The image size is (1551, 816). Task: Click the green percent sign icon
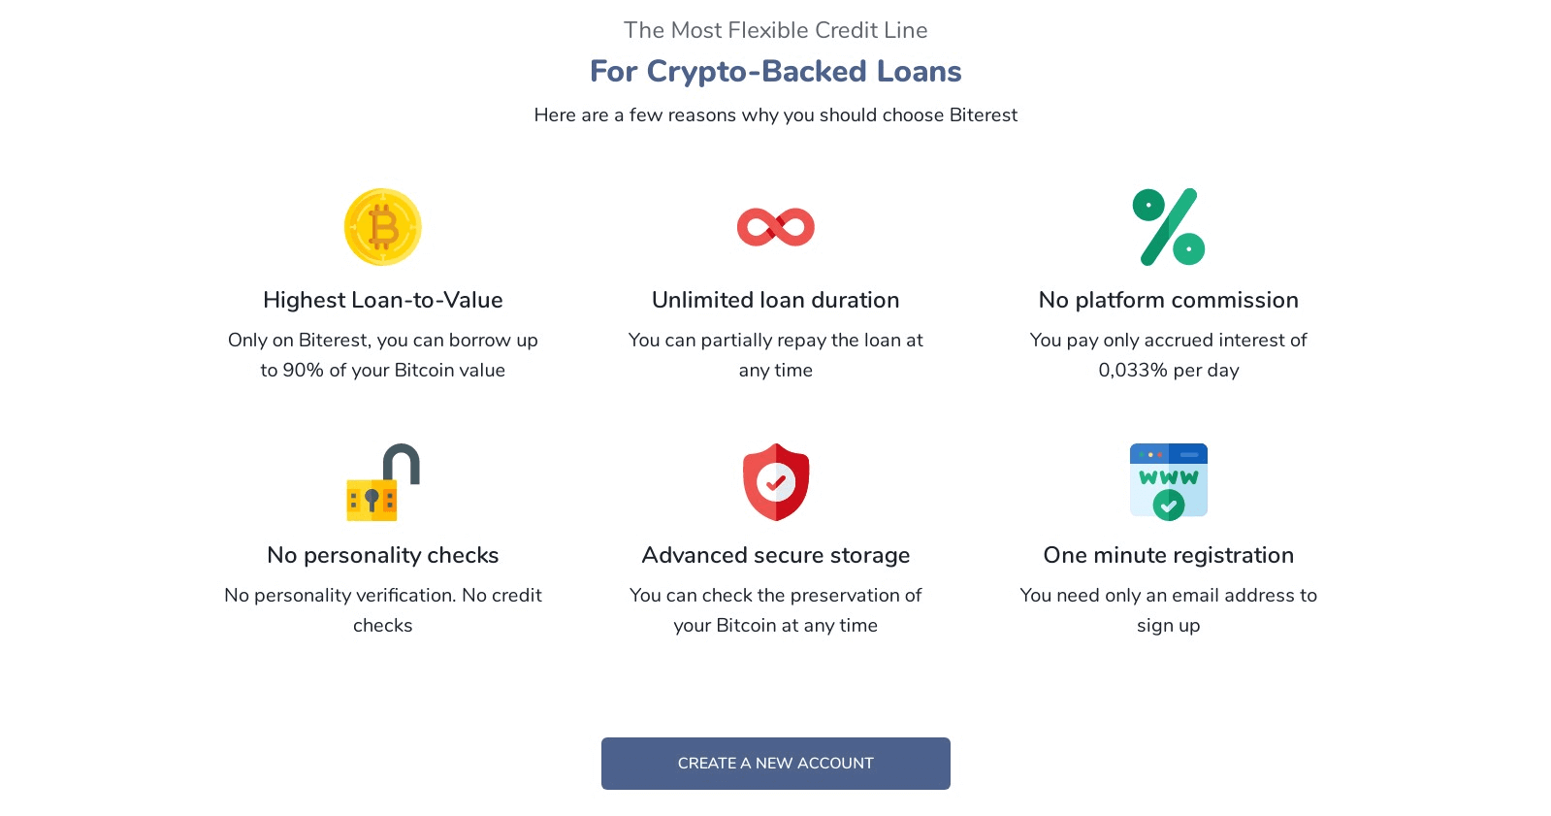click(x=1169, y=227)
